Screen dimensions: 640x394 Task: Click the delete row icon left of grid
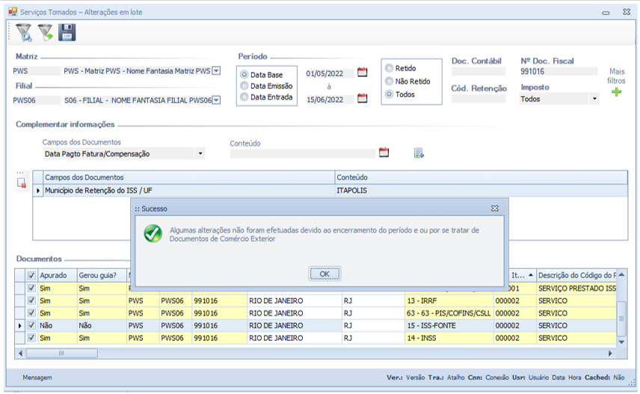(22, 182)
